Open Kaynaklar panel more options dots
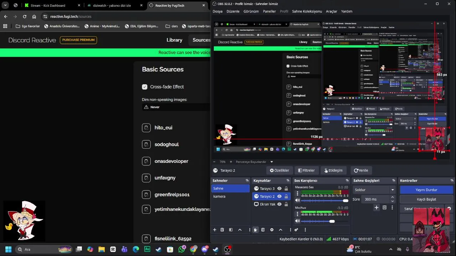456x256 pixels. click(290, 230)
